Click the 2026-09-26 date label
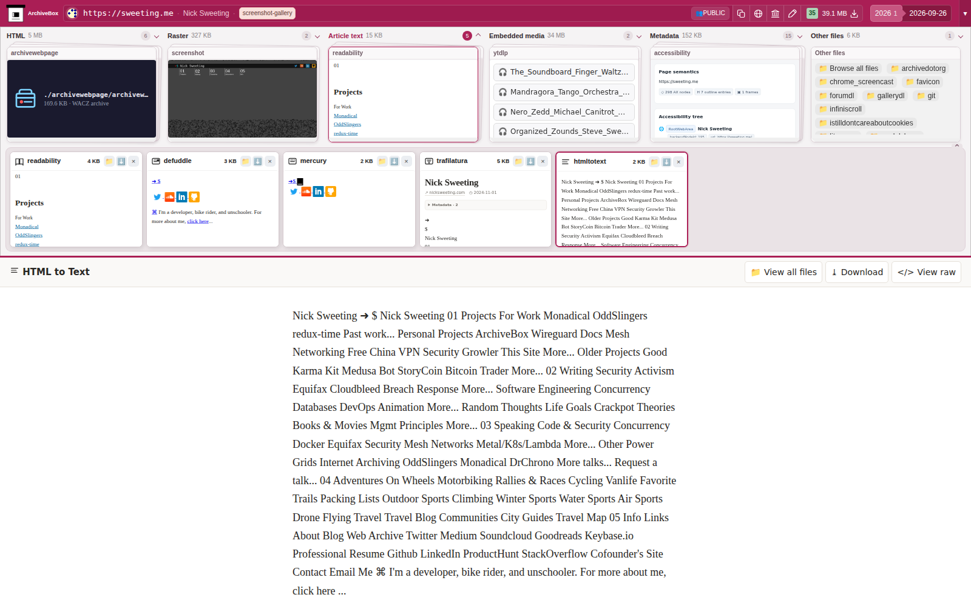Image resolution: width=971 pixels, height=606 pixels. [x=927, y=13]
